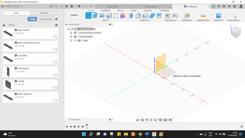Screen dimensions: 245x138
Task: Switch to the CHAPA tab
Action: 134,11
